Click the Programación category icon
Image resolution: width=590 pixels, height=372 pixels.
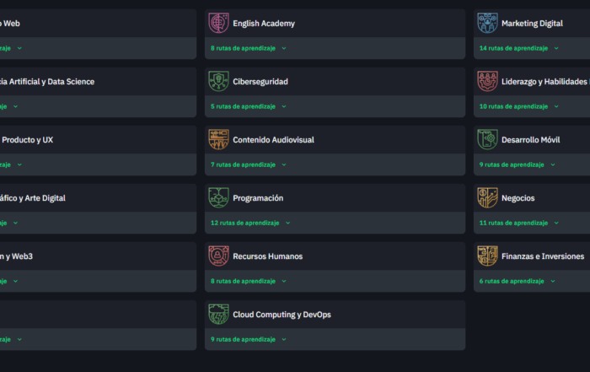click(x=218, y=197)
